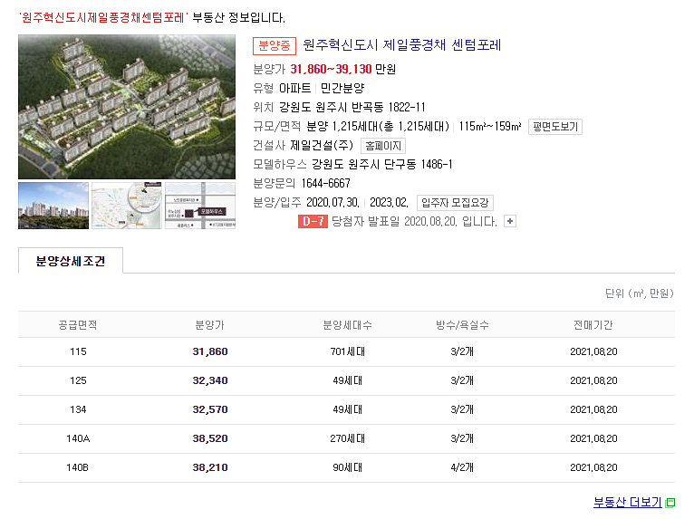694x519 pixels.
Task: Click the 방수/욕실수 column header
Action: pos(462,325)
